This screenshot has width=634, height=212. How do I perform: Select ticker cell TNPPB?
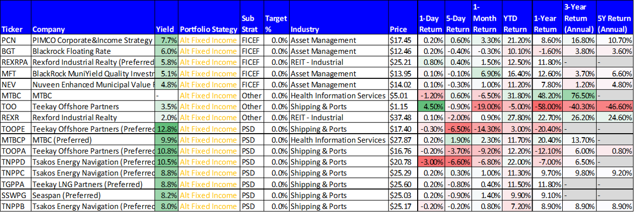pyautogui.click(x=16, y=206)
